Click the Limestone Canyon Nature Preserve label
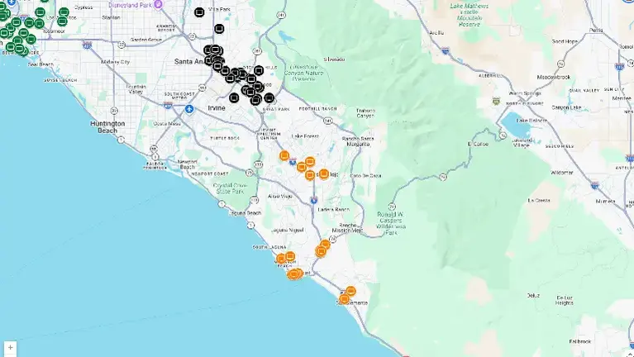This screenshot has width=634, height=357. (x=303, y=73)
